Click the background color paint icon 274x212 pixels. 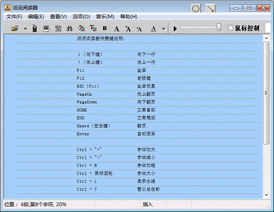click(x=81, y=28)
